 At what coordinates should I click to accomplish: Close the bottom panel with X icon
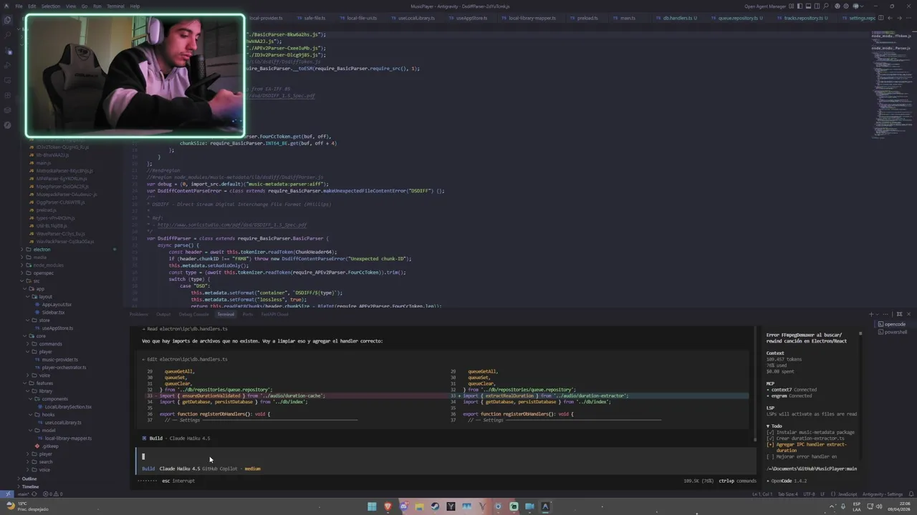point(908,314)
